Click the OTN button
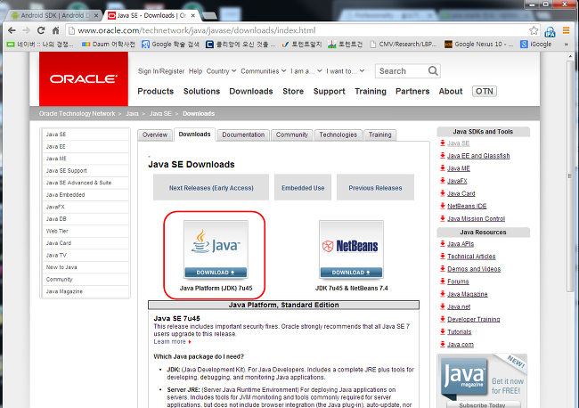 [x=484, y=91]
